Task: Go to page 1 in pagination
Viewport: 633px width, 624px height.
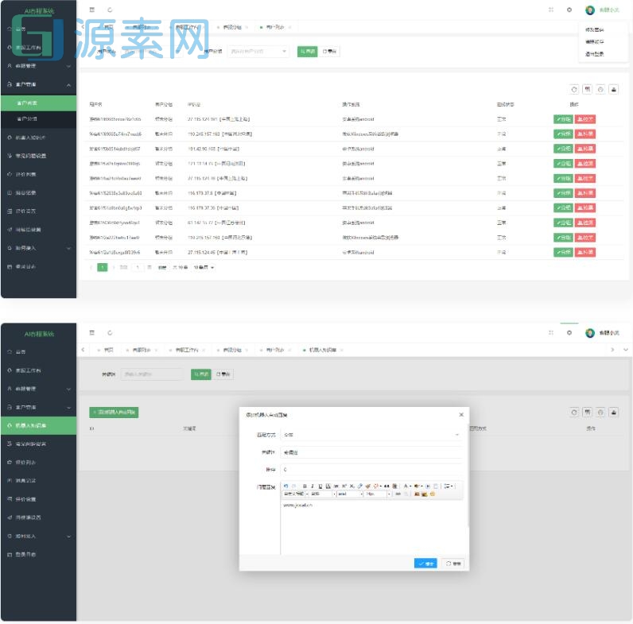Action: pos(103,267)
